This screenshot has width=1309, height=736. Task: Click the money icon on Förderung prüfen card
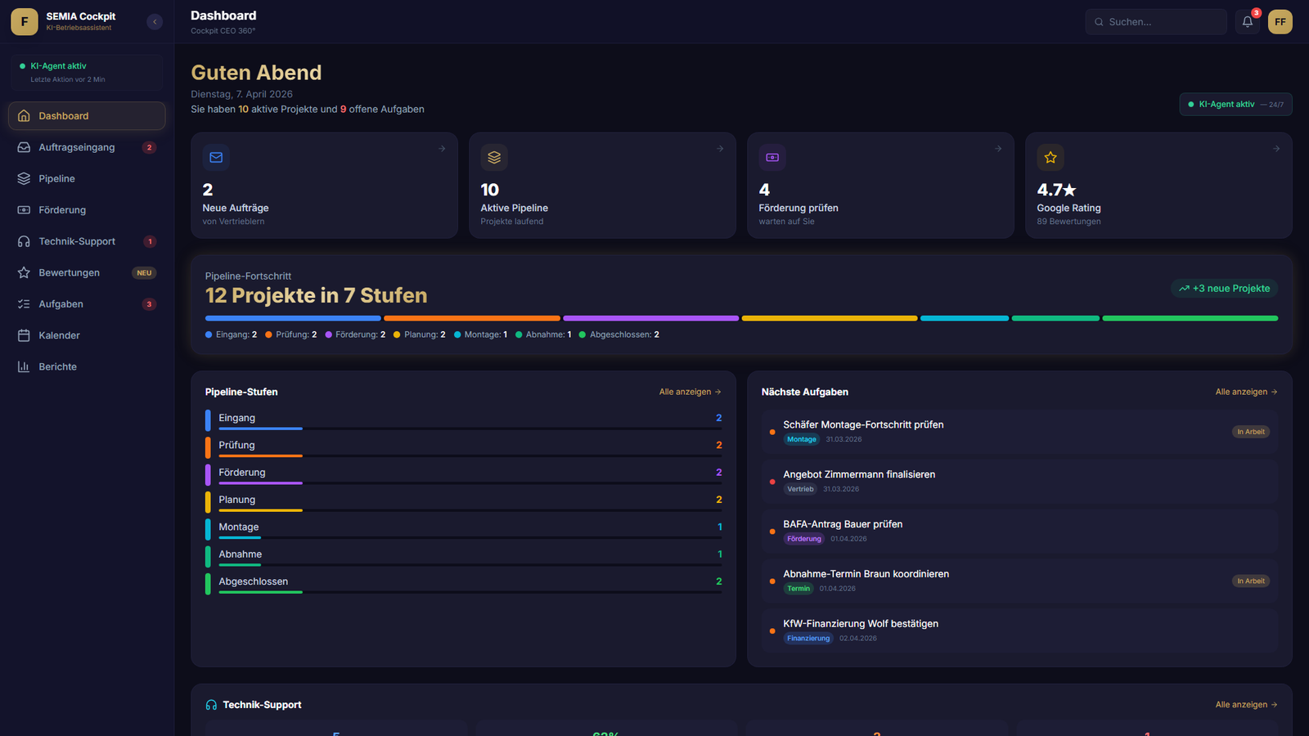(x=772, y=157)
